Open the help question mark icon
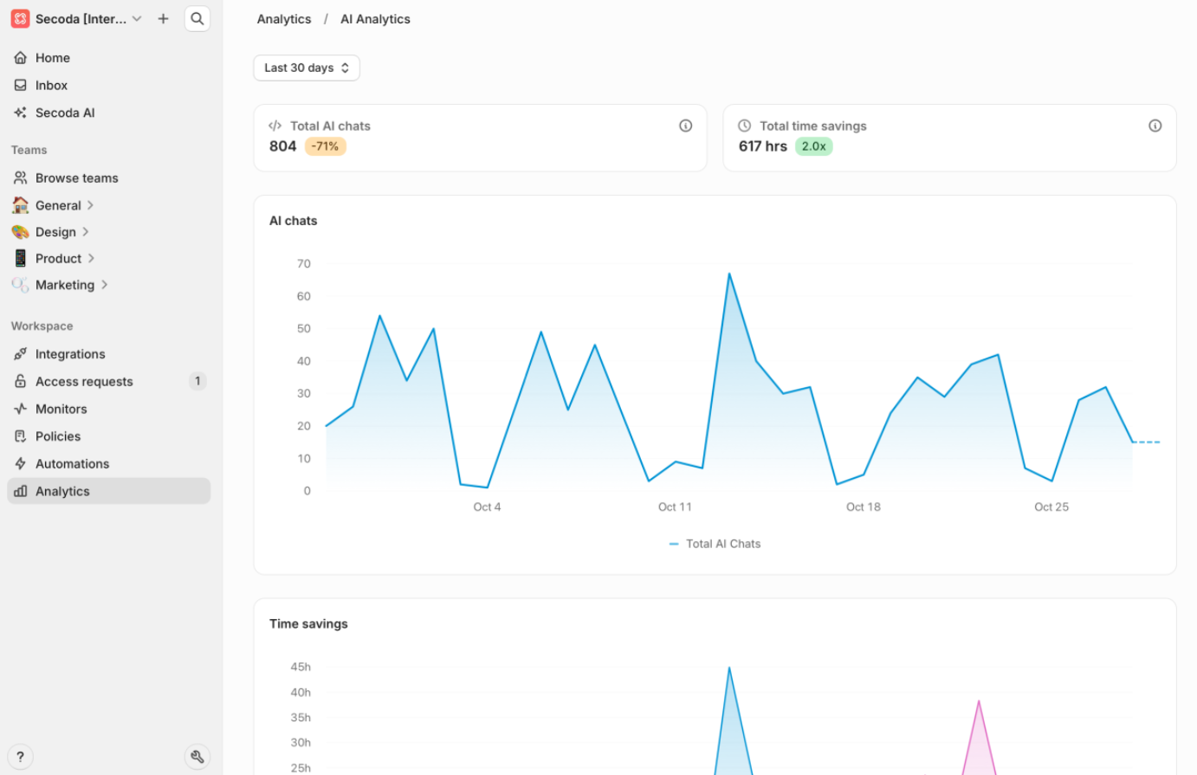Screen dimensions: 1197x775 (20, 757)
